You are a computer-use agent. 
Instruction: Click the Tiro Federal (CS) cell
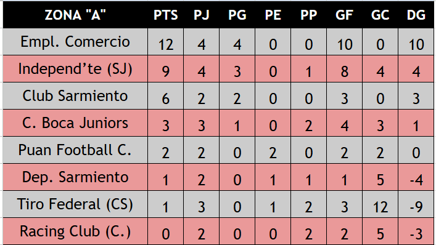pyautogui.click(x=75, y=204)
